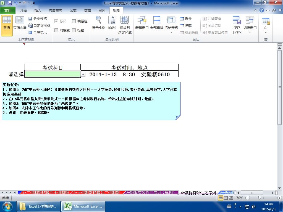Screen dimensions: 283x212
Task: Click the 70% zoom level in status bar
Action: (240, 198)
